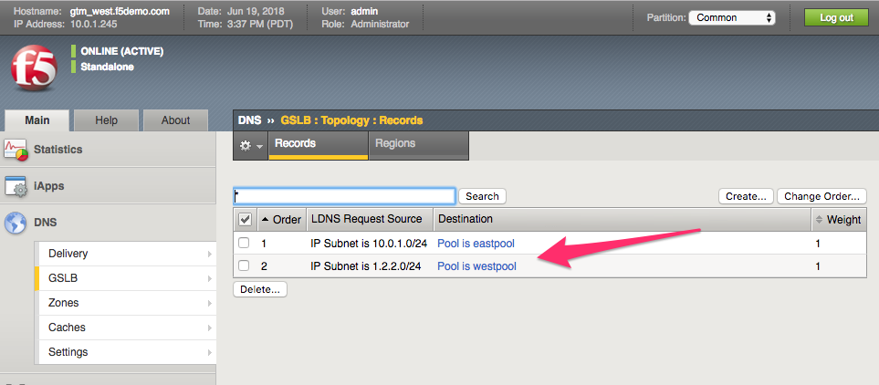
Task: Click the F5 red ball logo
Action: pyautogui.click(x=34, y=68)
